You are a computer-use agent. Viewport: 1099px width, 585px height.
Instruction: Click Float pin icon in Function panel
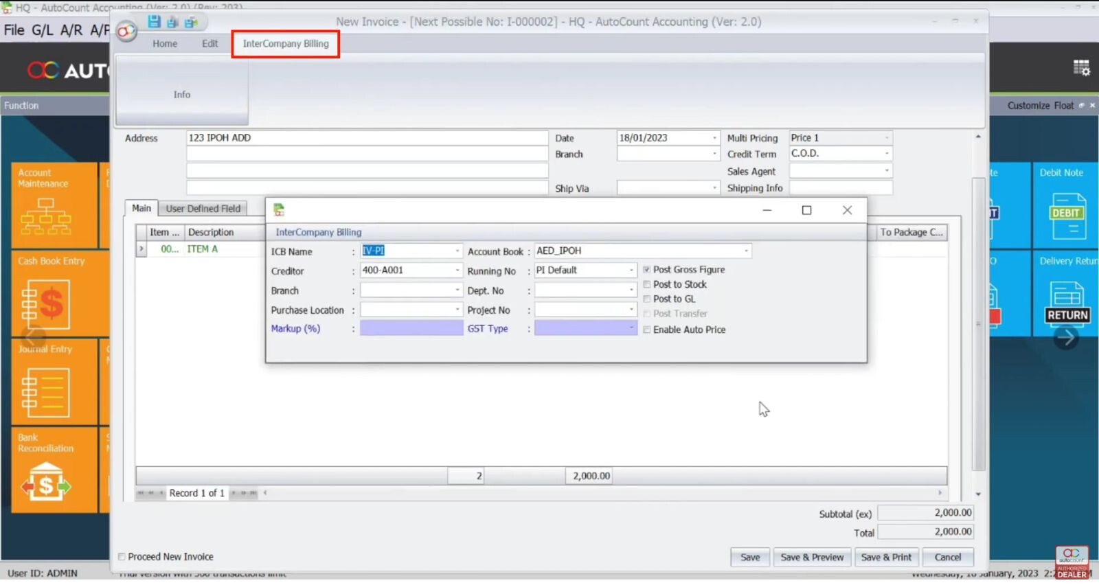pos(1081,106)
